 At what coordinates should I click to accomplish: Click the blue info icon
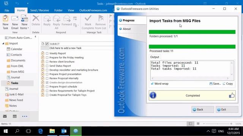click(x=153, y=95)
